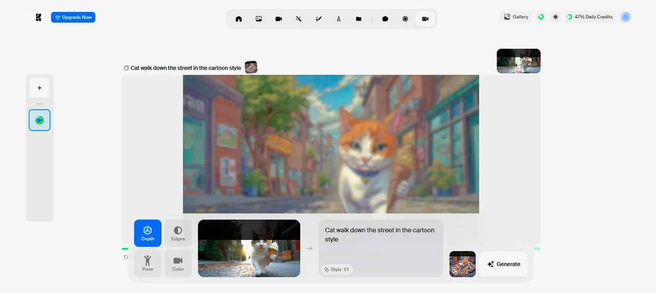Click the Upgrade Now button
Screen dimensions: 656x293
(73, 17)
